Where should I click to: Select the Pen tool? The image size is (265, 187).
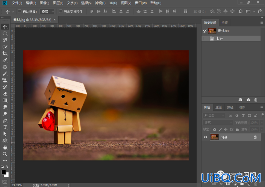coord(5,120)
